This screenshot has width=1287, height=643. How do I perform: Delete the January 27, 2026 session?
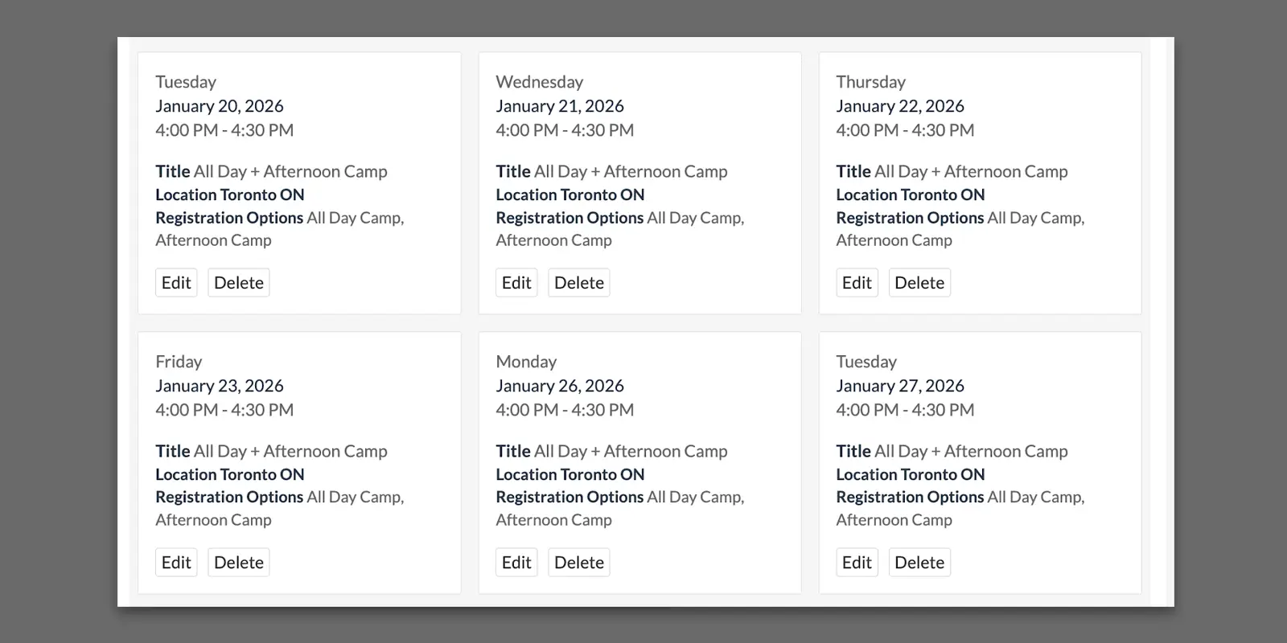(919, 563)
